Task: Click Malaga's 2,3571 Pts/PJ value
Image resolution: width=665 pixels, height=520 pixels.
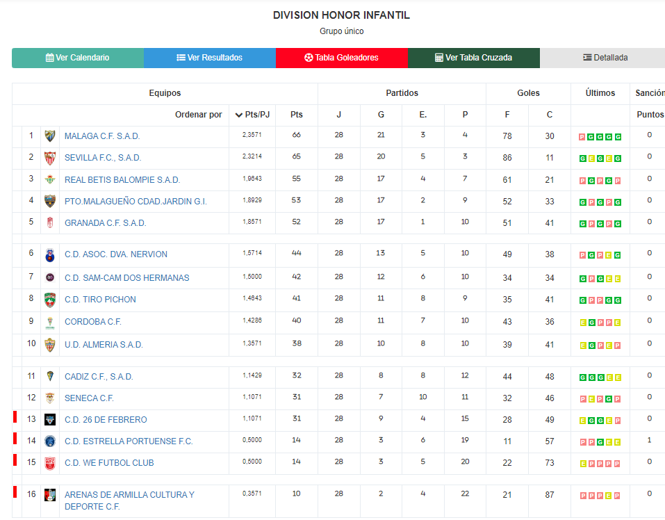Action: (x=252, y=135)
